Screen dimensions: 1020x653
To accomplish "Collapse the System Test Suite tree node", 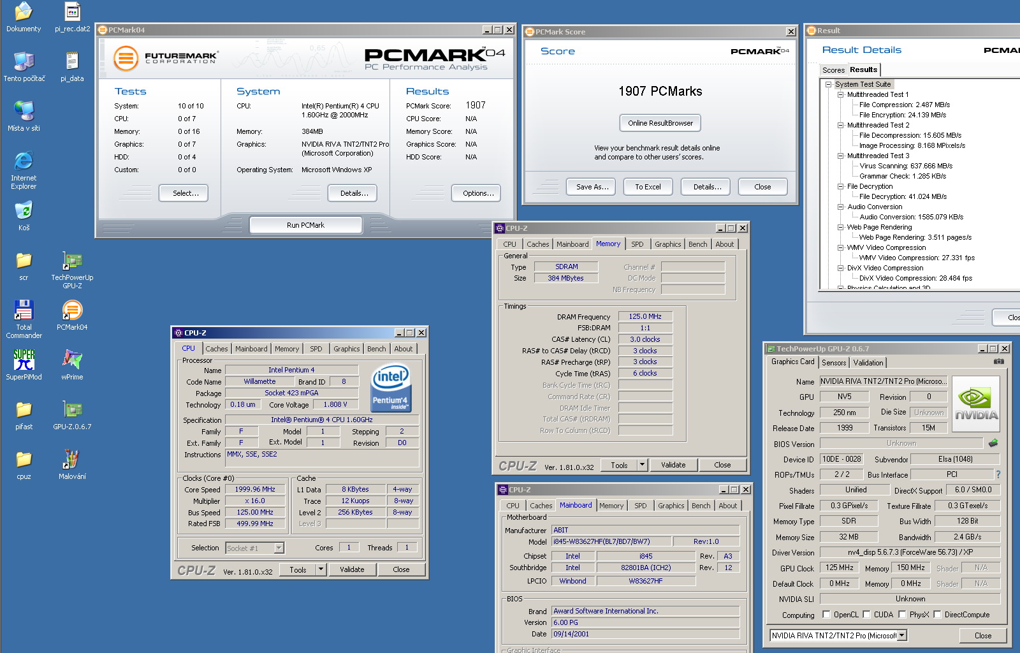I will click(828, 84).
